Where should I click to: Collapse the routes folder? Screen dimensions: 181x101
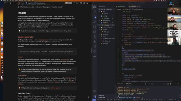pyautogui.click(x=100, y=30)
